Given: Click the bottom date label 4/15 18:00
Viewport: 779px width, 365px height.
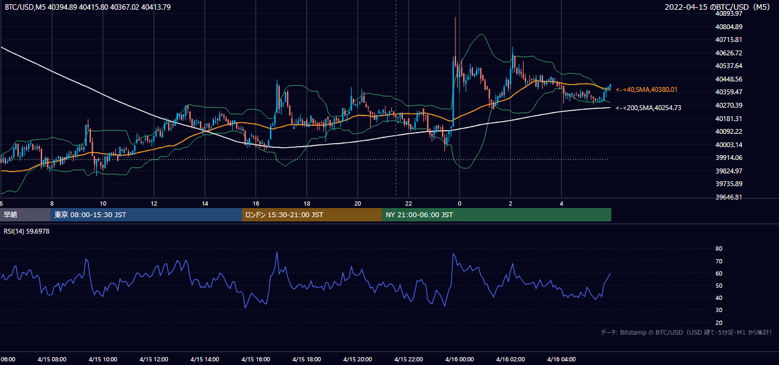Looking at the screenshot, I should 307,360.
